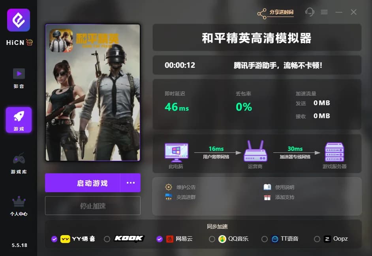Enable Oopz sync acceleration

317,239
